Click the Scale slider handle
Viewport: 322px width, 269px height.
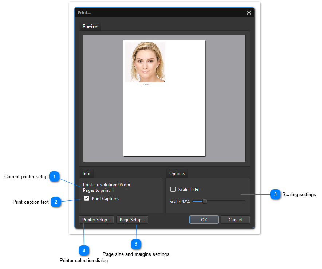click(x=204, y=201)
